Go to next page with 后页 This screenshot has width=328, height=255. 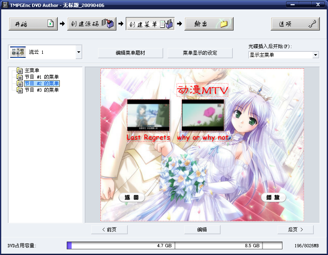295,230
